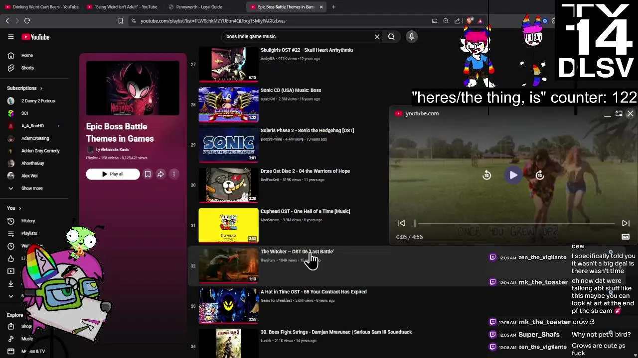Open Warriors of Hope video title
This screenshot has width=638, height=358.
[x=305, y=171]
